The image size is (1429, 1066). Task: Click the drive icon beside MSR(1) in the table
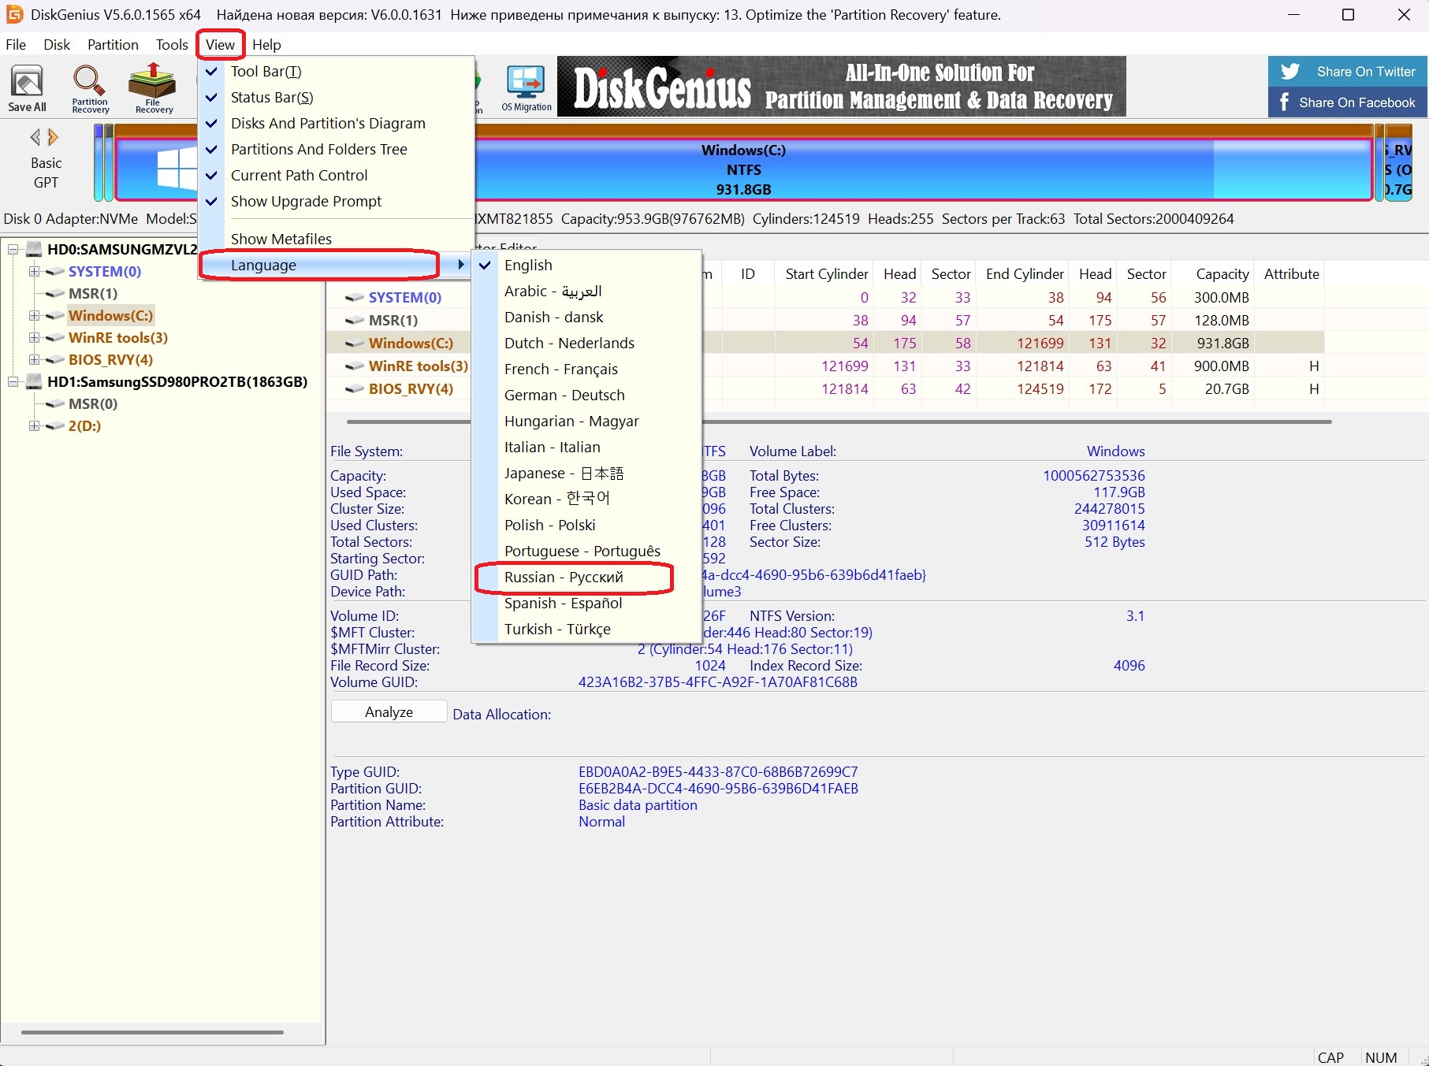coord(355,321)
